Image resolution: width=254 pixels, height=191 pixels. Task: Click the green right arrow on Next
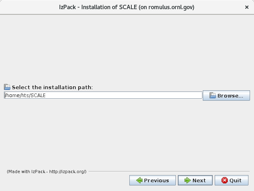click(x=187, y=180)
